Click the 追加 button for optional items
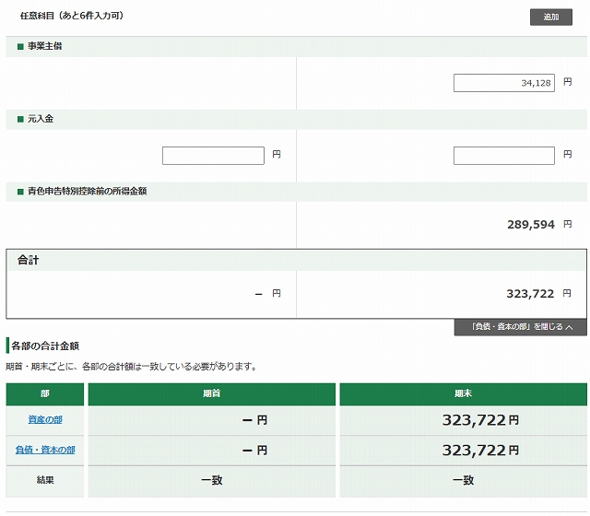Screen dimensions: 590x516 550,17
